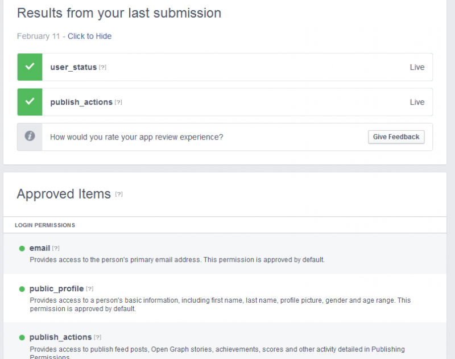455x359 pixels.
Task: Open the help tooltip beside publish_actions submission row
Action: point(118,102)
